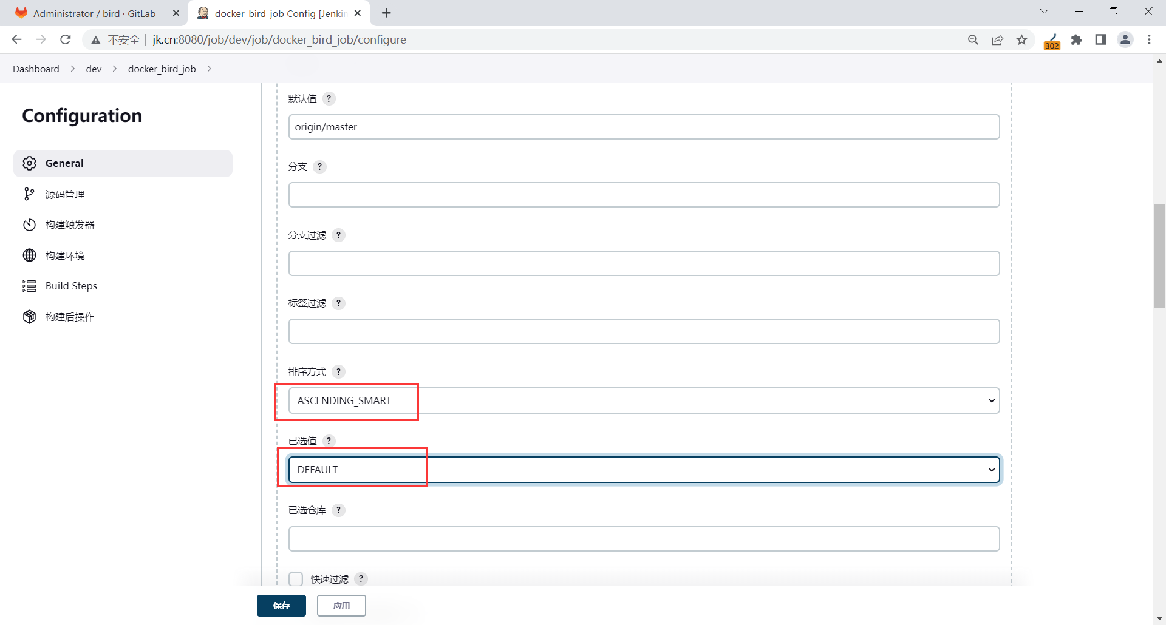
Task: Open help for 已选值 field
Action: [x=329, y=441]
